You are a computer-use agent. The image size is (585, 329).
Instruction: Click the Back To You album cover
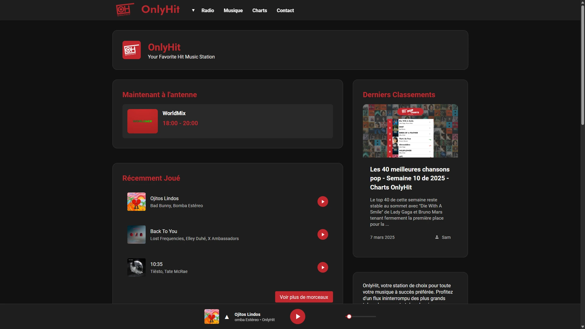[x=136, y=235]
